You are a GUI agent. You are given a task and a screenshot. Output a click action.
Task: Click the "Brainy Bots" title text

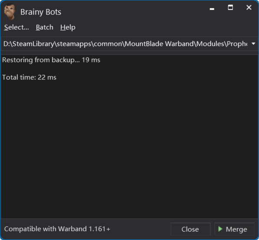click(41, 12)
